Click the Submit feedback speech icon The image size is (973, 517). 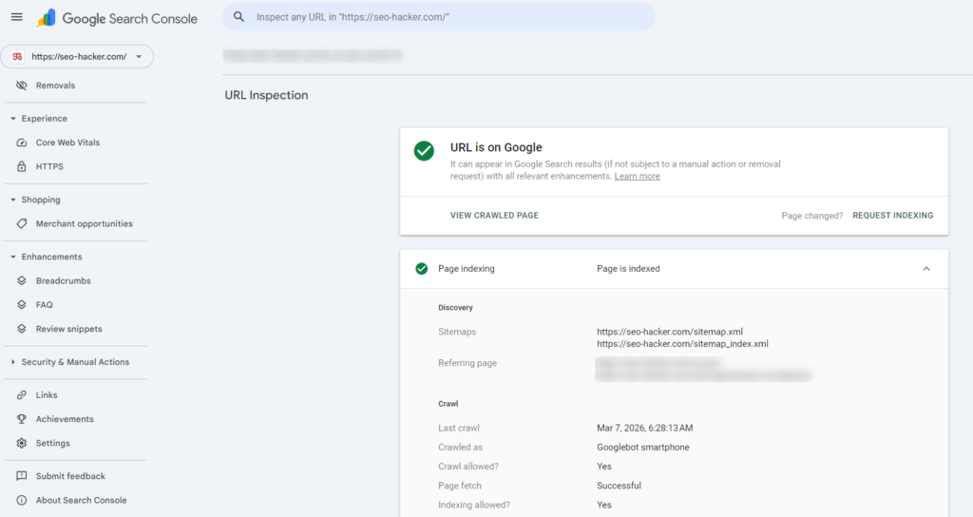point(22,476)
